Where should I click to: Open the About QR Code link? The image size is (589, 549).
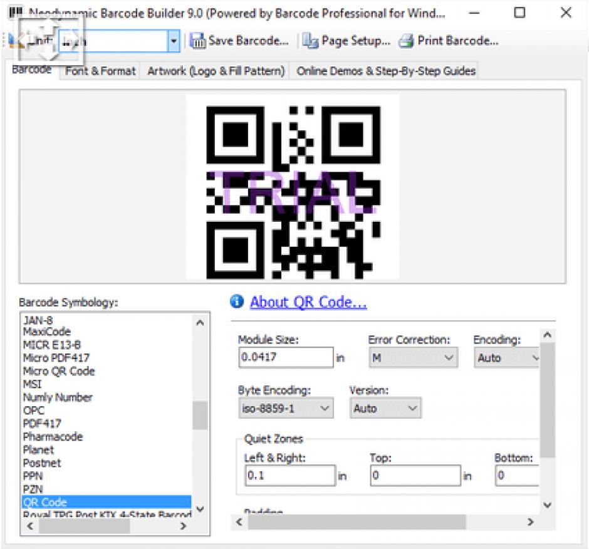pyautogui.click(x=308, y=302)
